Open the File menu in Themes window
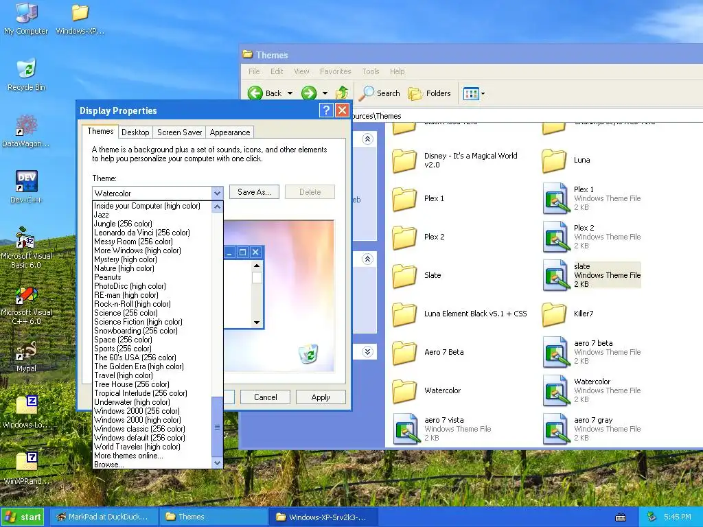The width and height of the screenshot is (703, 527). click(254, 71)
